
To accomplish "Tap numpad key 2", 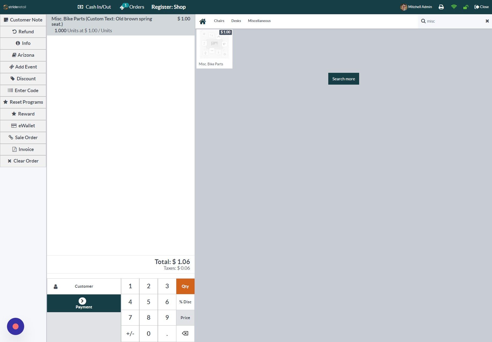I will point(148,286).
